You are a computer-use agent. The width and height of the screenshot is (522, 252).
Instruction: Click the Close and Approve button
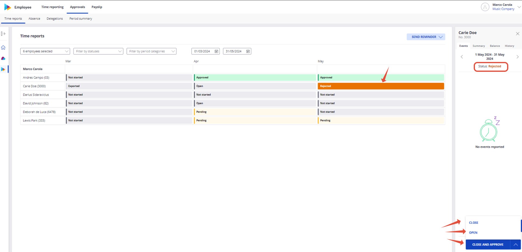(488, 245)
